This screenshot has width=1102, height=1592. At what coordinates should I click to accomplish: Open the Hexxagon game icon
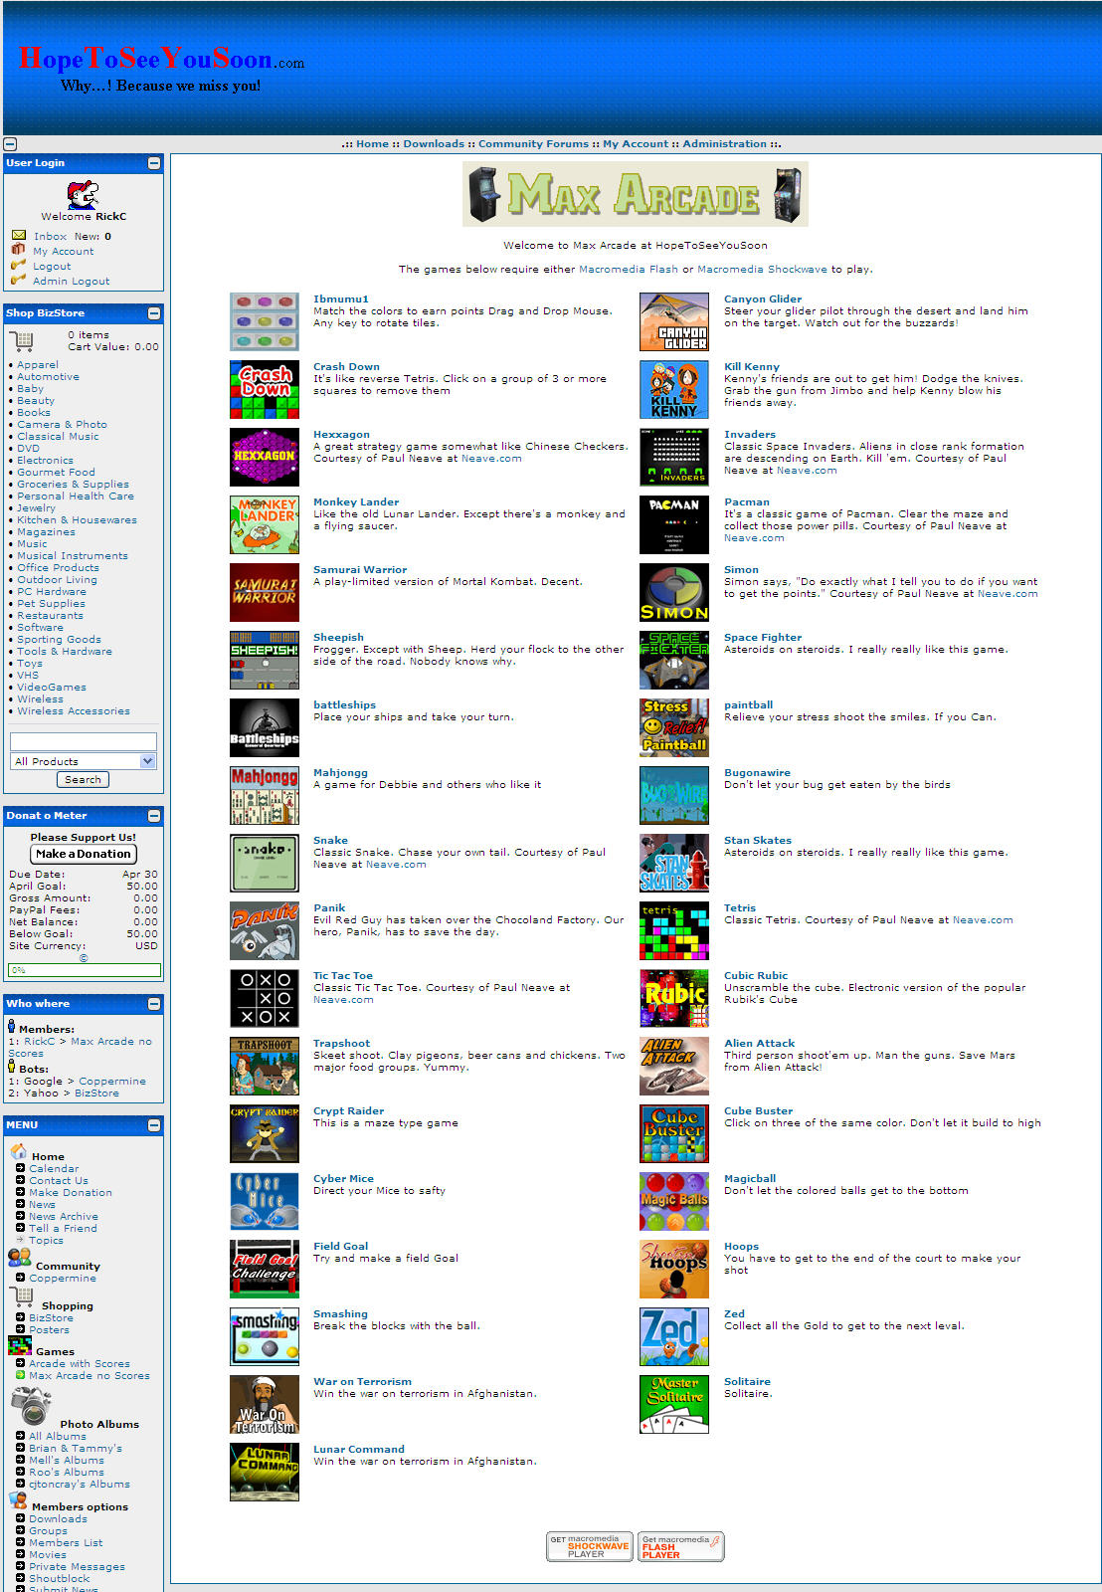click(265, 458)
